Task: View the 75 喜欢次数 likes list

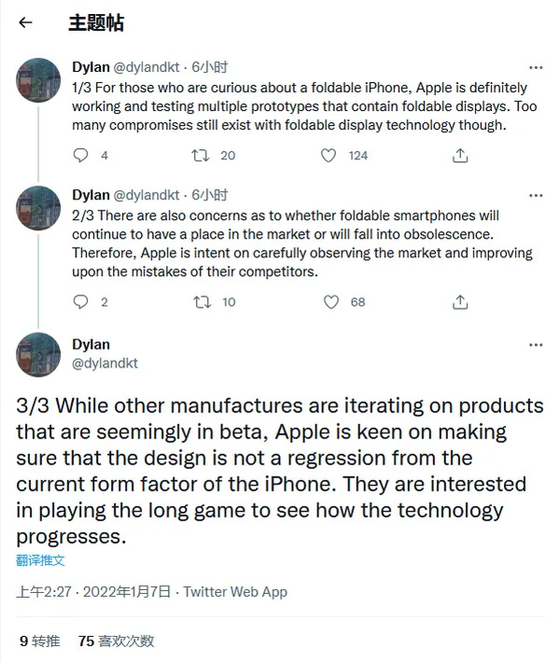Action: (116, 641)
